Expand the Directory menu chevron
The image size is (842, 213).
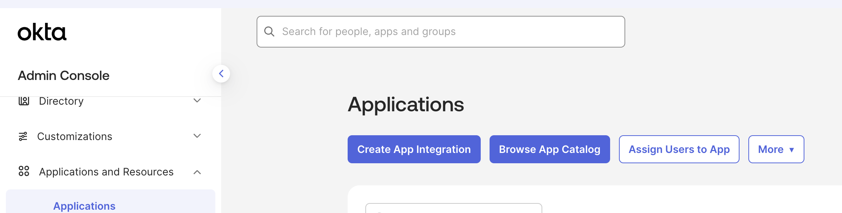coord(197,101)
